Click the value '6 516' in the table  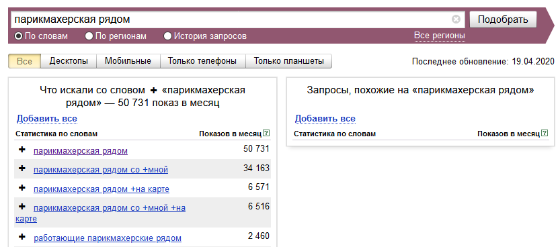click(259, 206)
